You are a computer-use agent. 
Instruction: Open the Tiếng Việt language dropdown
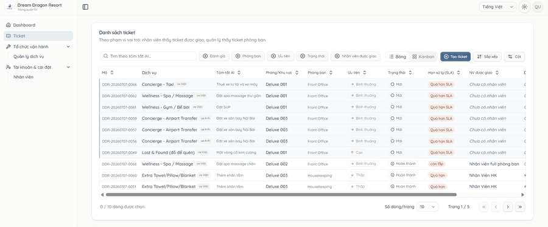click(x=498, y=7)
